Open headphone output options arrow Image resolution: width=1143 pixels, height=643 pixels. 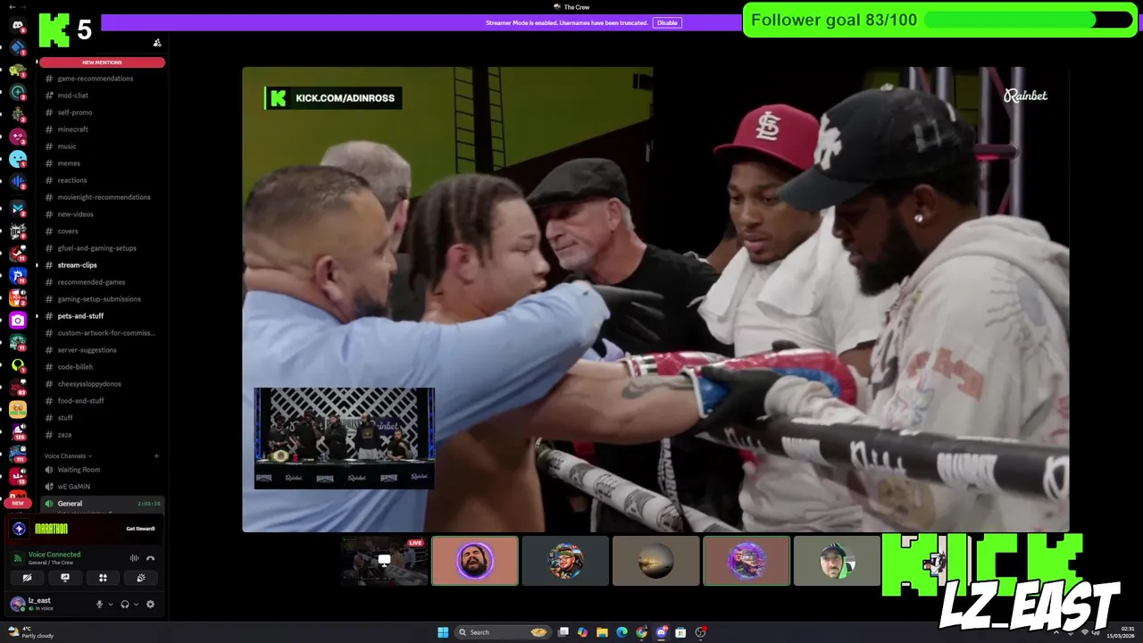coord(136,605)
